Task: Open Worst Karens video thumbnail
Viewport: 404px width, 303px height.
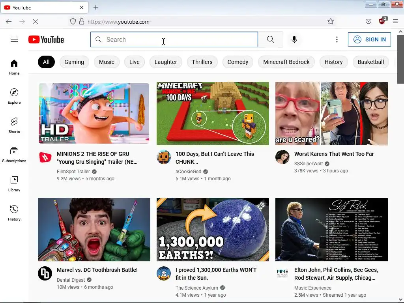Action: click(331, 114)
